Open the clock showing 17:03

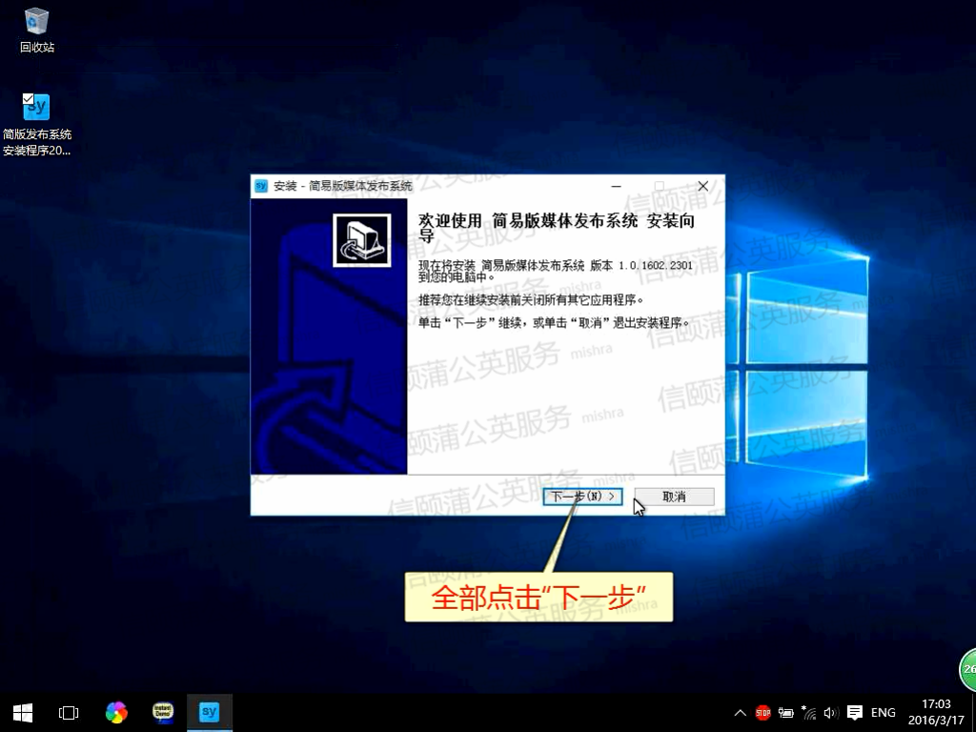[937, 712]
